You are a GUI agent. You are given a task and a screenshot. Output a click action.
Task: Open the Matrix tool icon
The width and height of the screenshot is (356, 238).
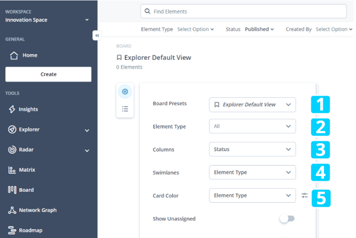tap(12, 170)
